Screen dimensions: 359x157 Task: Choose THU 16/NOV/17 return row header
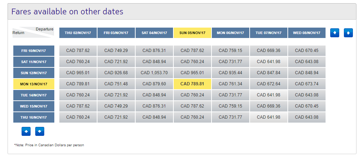click(34, 118)
